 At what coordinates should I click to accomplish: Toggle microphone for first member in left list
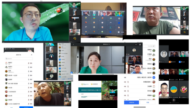click(x=29, y=63)
